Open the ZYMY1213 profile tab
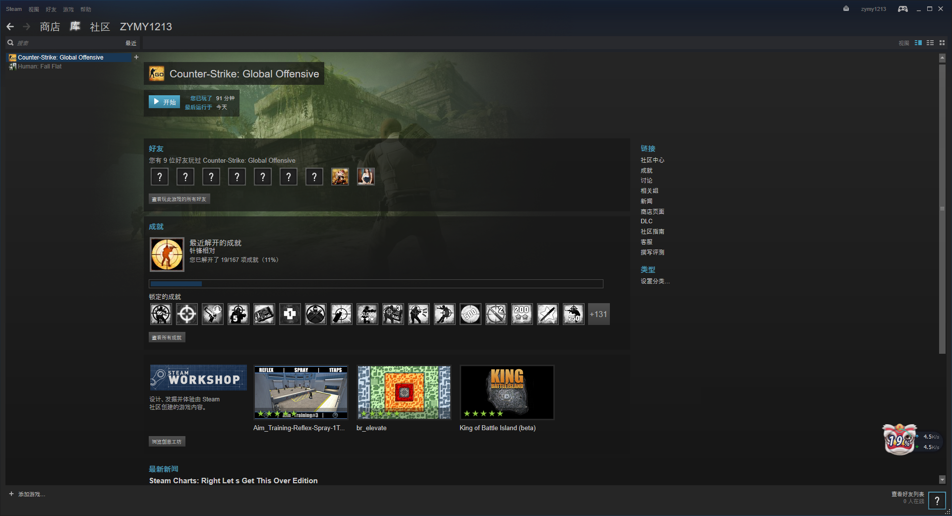This screenshot has height=516, width=952. pos(146,27)
